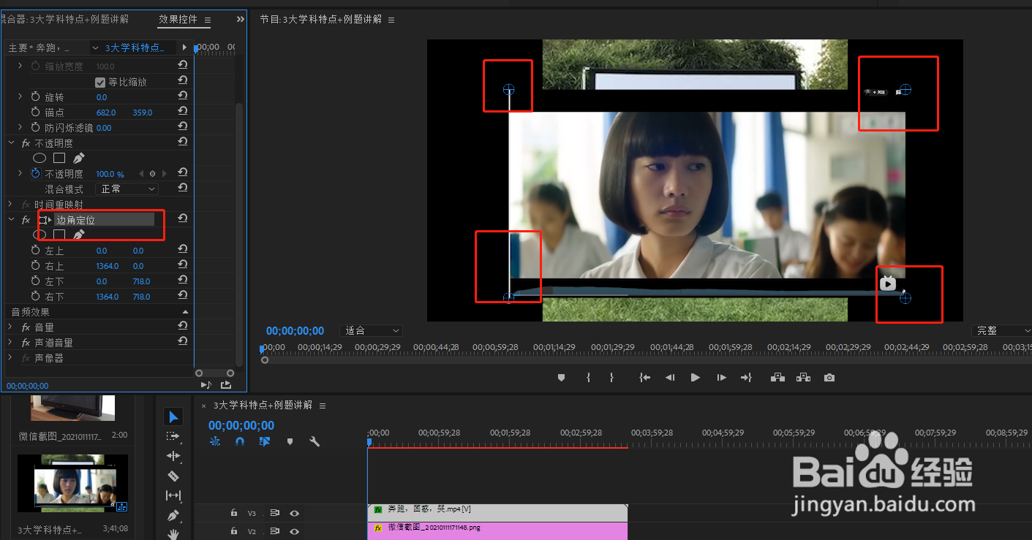Click Go to In point
Image resolution: width=1032 pixels, height=540 pixels.
644,378
